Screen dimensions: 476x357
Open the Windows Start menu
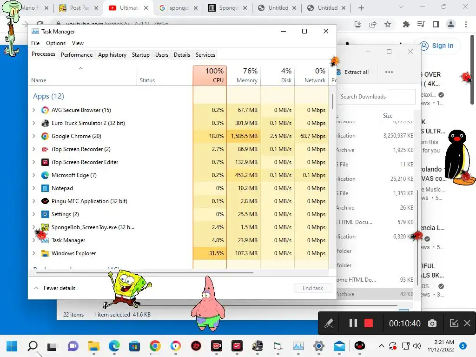click(12, 346)
